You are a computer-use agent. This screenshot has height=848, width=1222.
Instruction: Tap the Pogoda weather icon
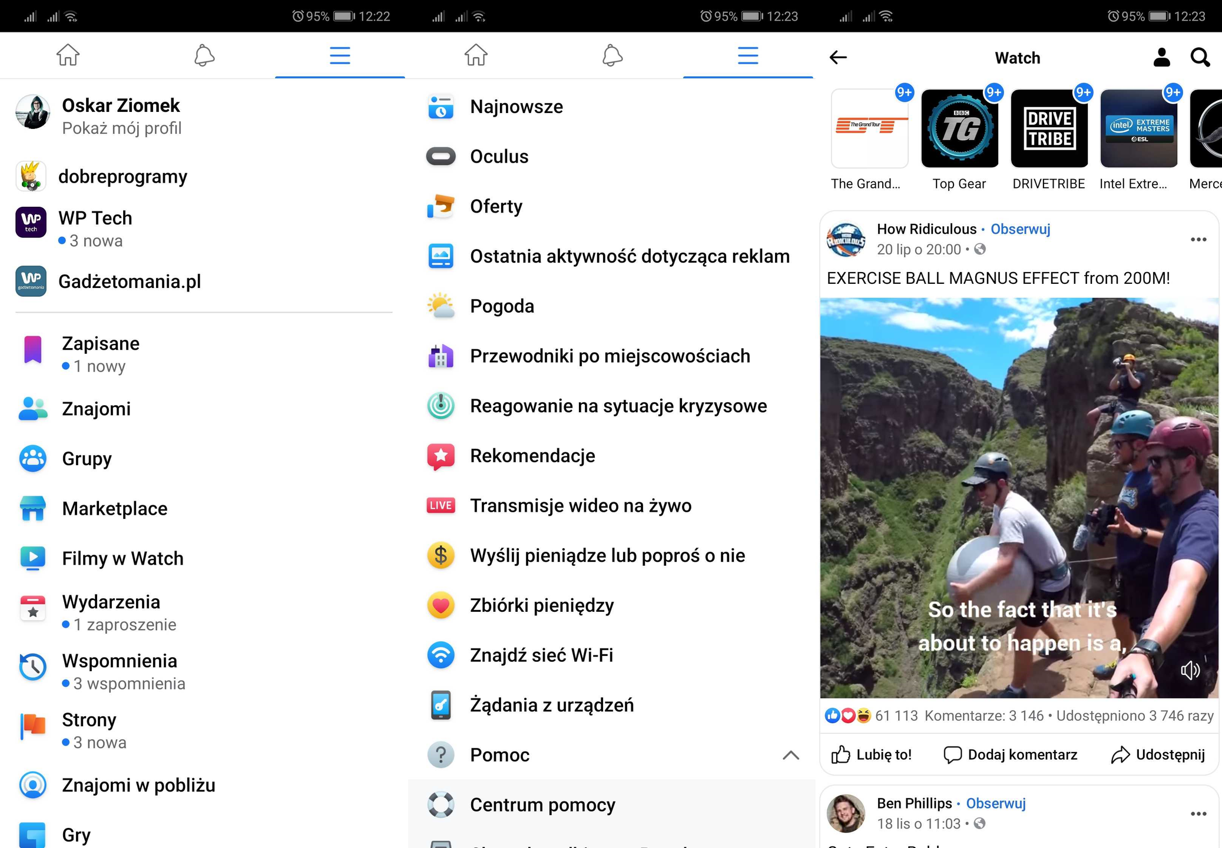point(441,306)
